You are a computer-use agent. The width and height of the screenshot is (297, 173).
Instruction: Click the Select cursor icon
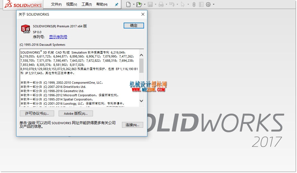point(183,4)
